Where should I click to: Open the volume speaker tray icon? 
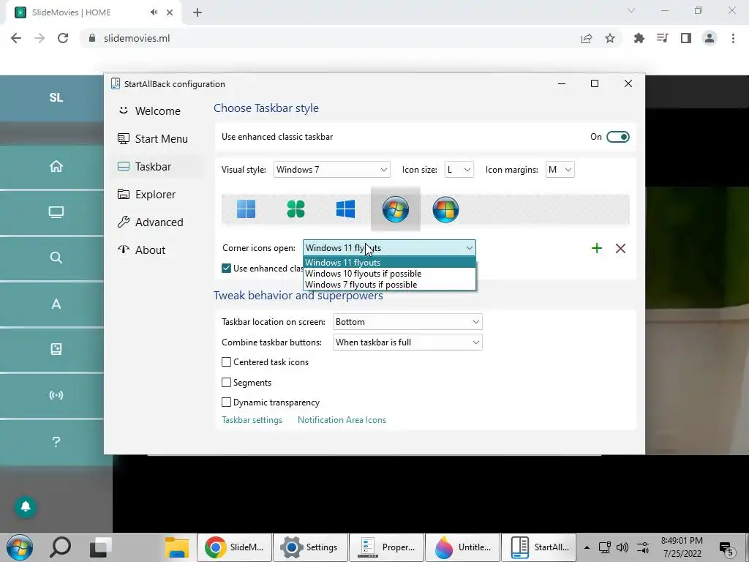click(x=622, y=547)
